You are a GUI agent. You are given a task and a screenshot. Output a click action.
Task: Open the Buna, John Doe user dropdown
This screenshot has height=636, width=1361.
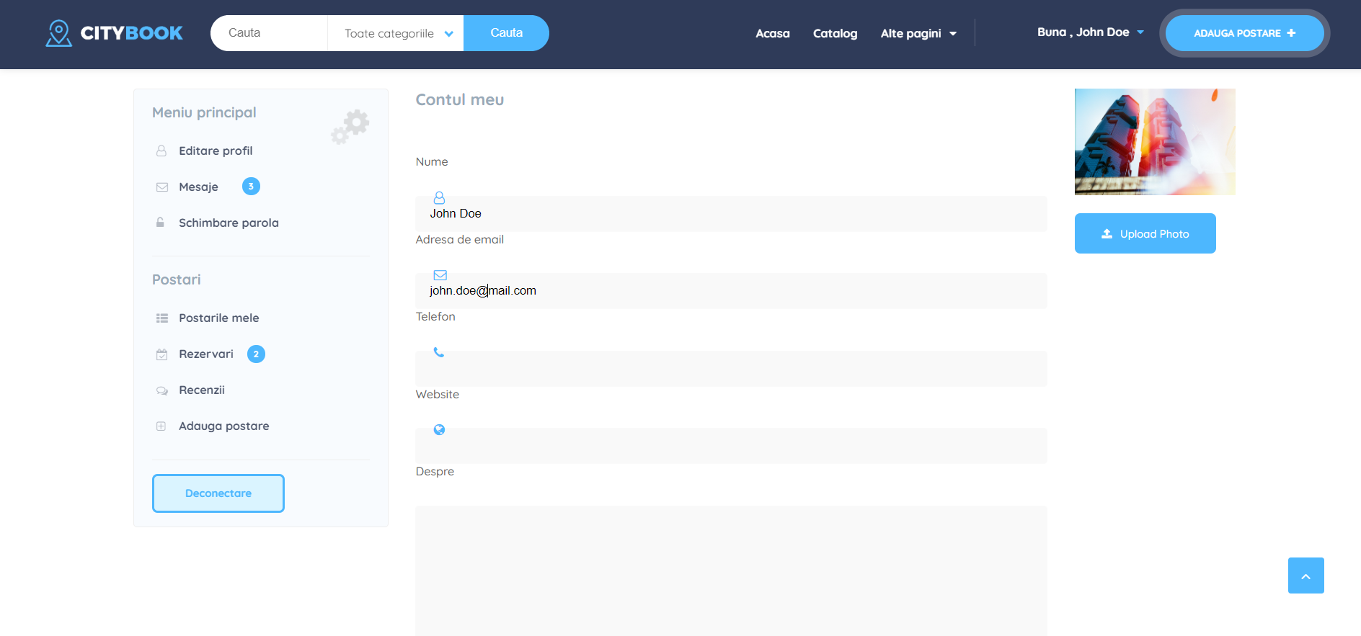pyautogui.click(x=1089, y=32)
